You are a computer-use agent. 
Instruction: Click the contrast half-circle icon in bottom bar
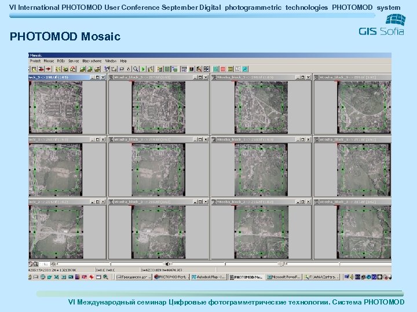tap(168, 264)
